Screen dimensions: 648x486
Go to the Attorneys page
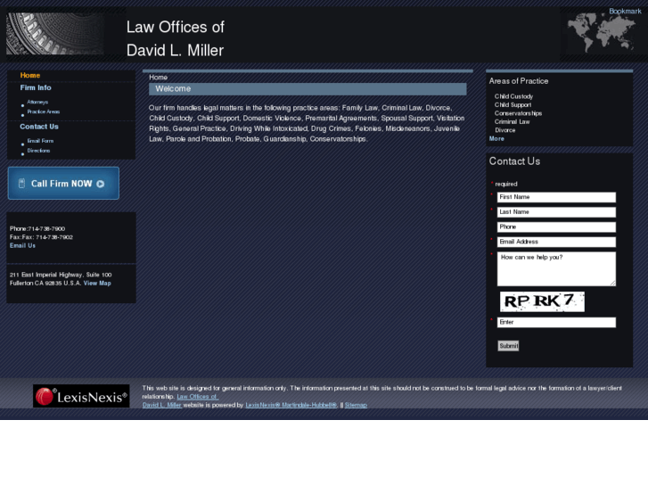point(37,102)
